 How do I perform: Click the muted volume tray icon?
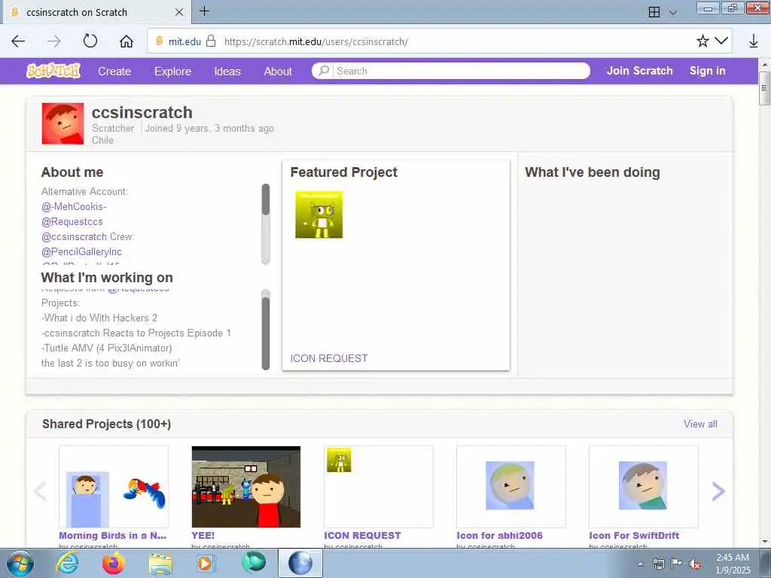tap(695, 564)
